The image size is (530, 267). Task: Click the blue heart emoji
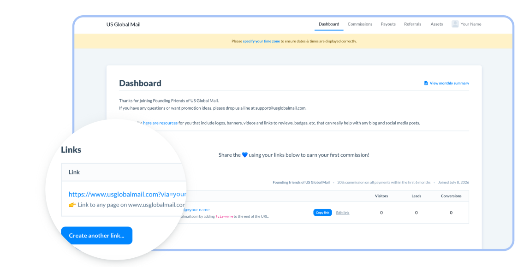point(245,155)
